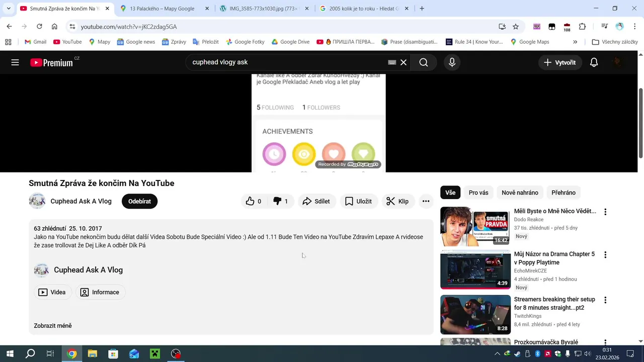Viewport: 644px width, 362px height.
Task: Open channel Videa button in description
Action: pos(53,292)
